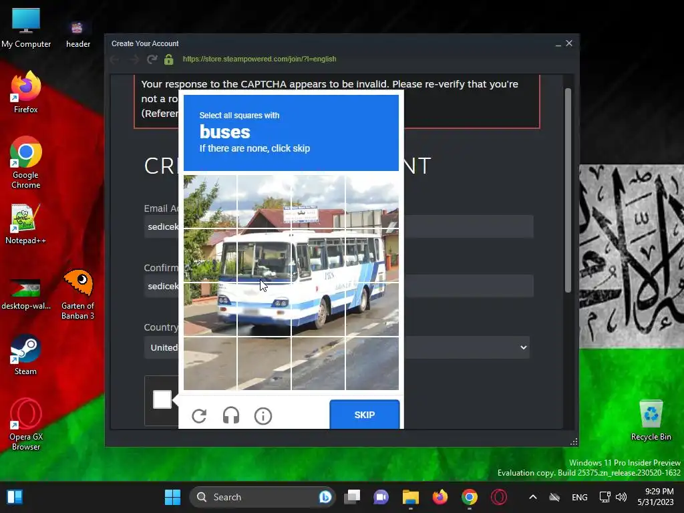Select the Garten of Banban 3 icon

click(77, 295)
